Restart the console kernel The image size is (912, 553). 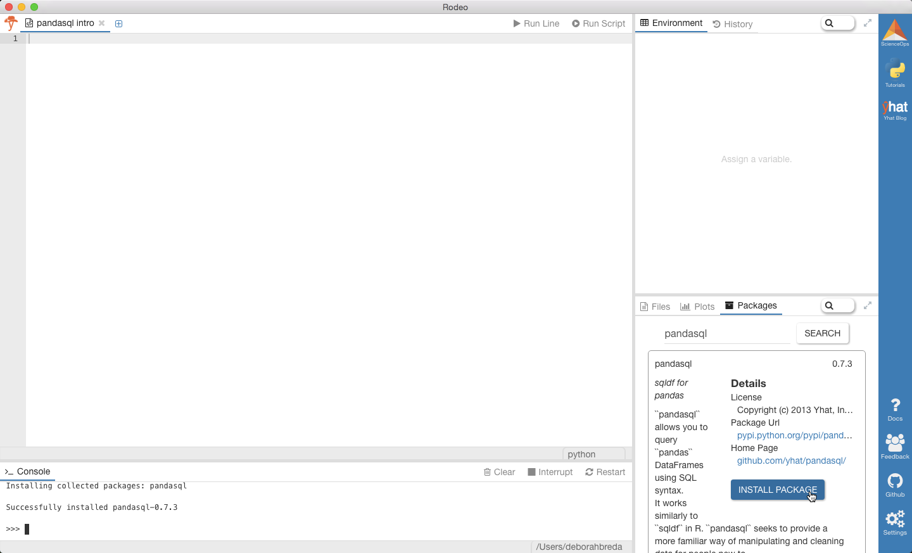tap(605, 472)
